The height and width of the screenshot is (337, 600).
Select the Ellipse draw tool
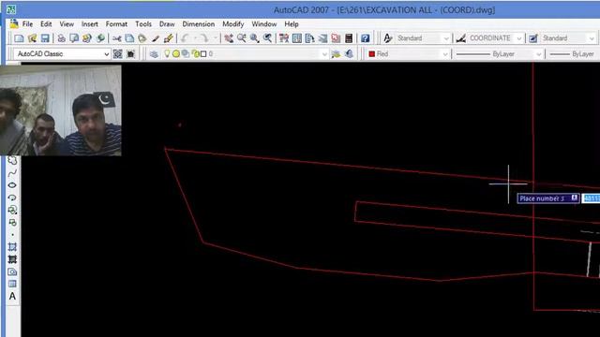(x=12, y=185)
